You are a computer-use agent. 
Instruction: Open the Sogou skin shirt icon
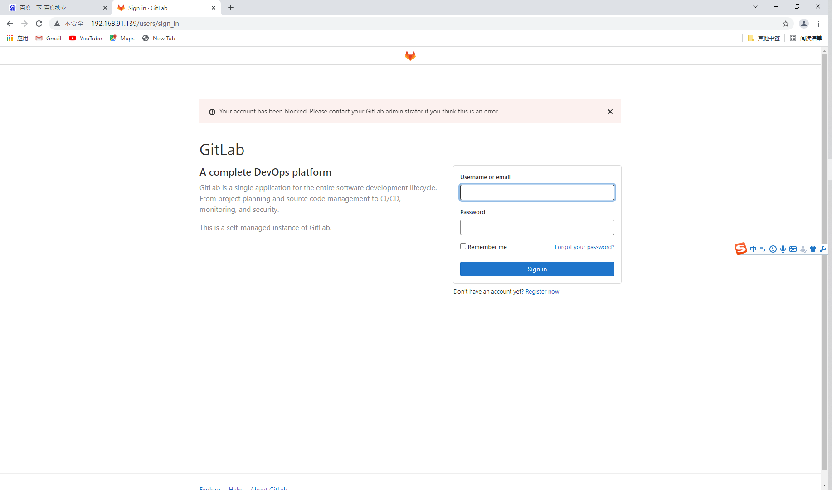tap(813, 249)
